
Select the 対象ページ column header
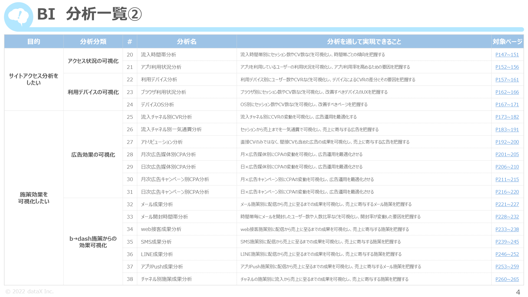[507, 41]
